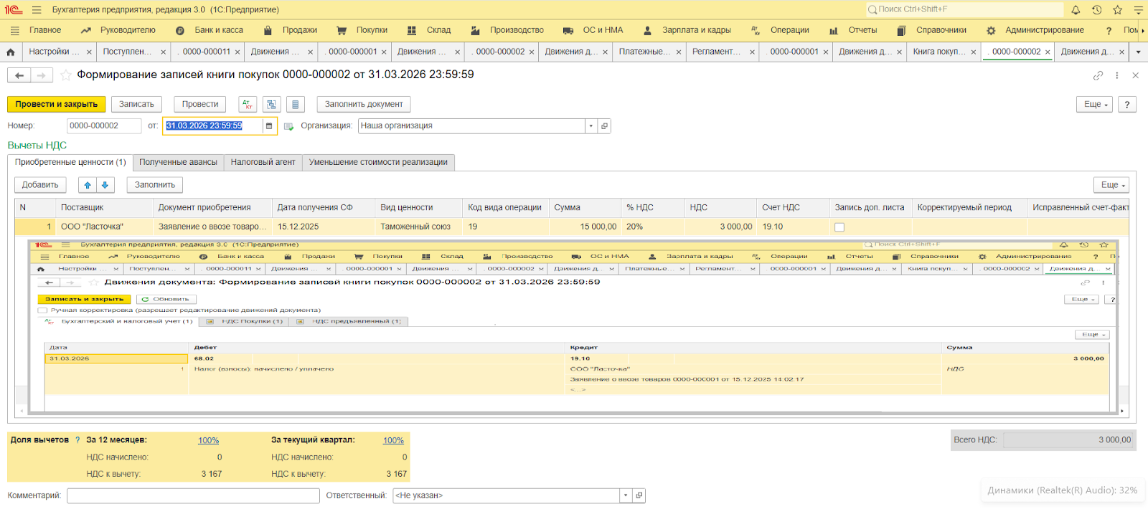The width and height of the screenshot is (1148, 509).
Task: Click into the Комментарий input field
Action: pos(193,495)
